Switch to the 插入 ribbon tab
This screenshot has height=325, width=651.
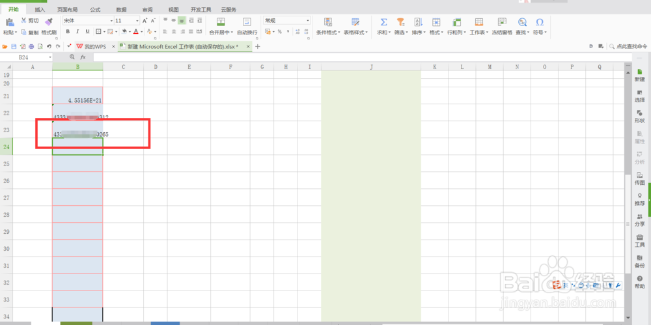coord(40,10)
